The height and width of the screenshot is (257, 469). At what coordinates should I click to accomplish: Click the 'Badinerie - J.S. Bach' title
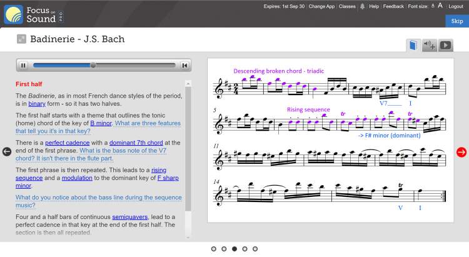pyautogui.click(x=78, y=39)
